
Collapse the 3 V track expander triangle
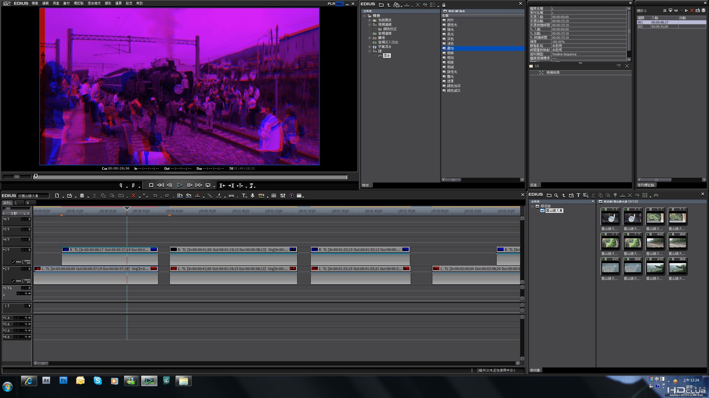coord(4,250)
